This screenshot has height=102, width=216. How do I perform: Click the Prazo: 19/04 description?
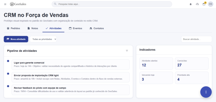click(66, 91)
